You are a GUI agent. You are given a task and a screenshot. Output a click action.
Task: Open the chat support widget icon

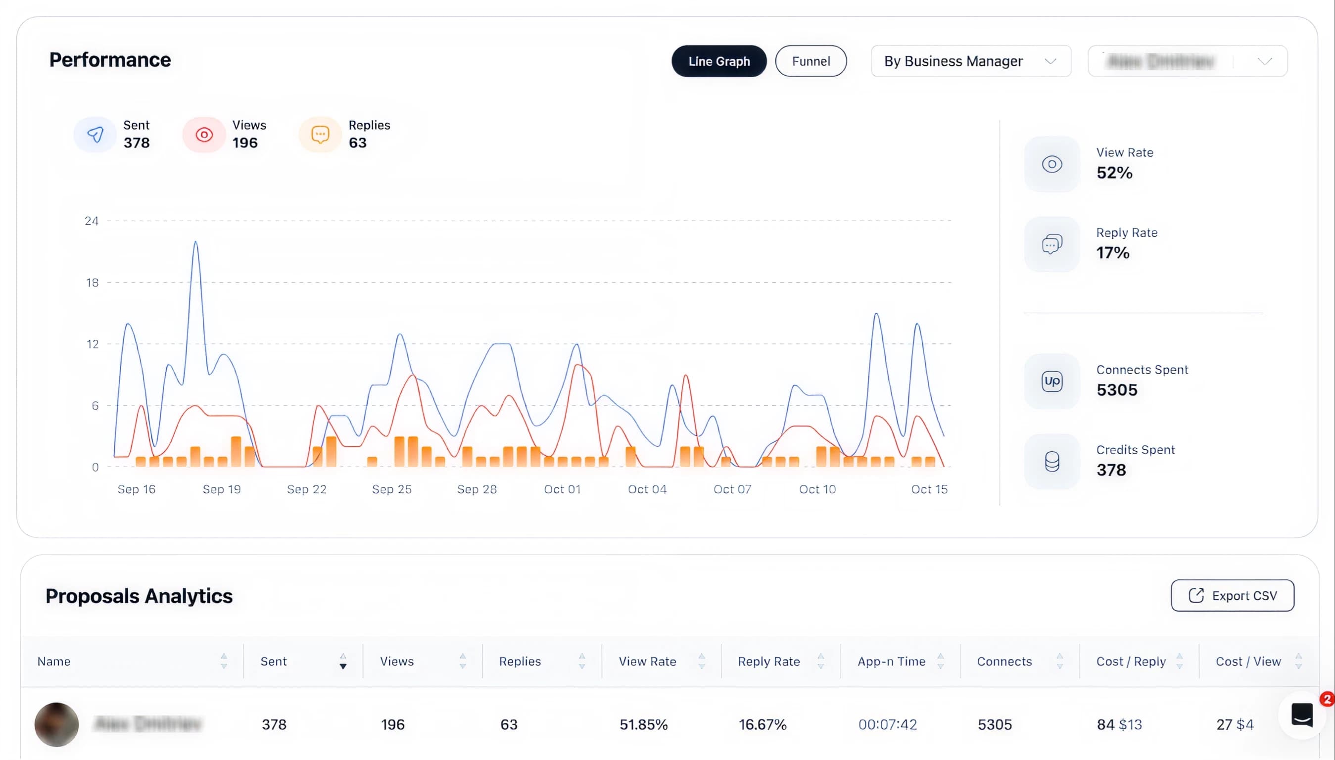coord(1301,714)
